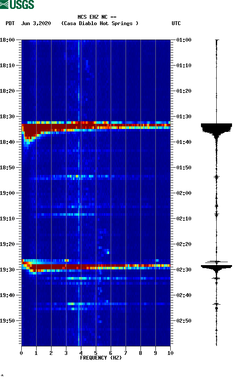Click the '02:40' UTC time label
The width and height of the screenshot is (235, 380).
coord(184,295)
